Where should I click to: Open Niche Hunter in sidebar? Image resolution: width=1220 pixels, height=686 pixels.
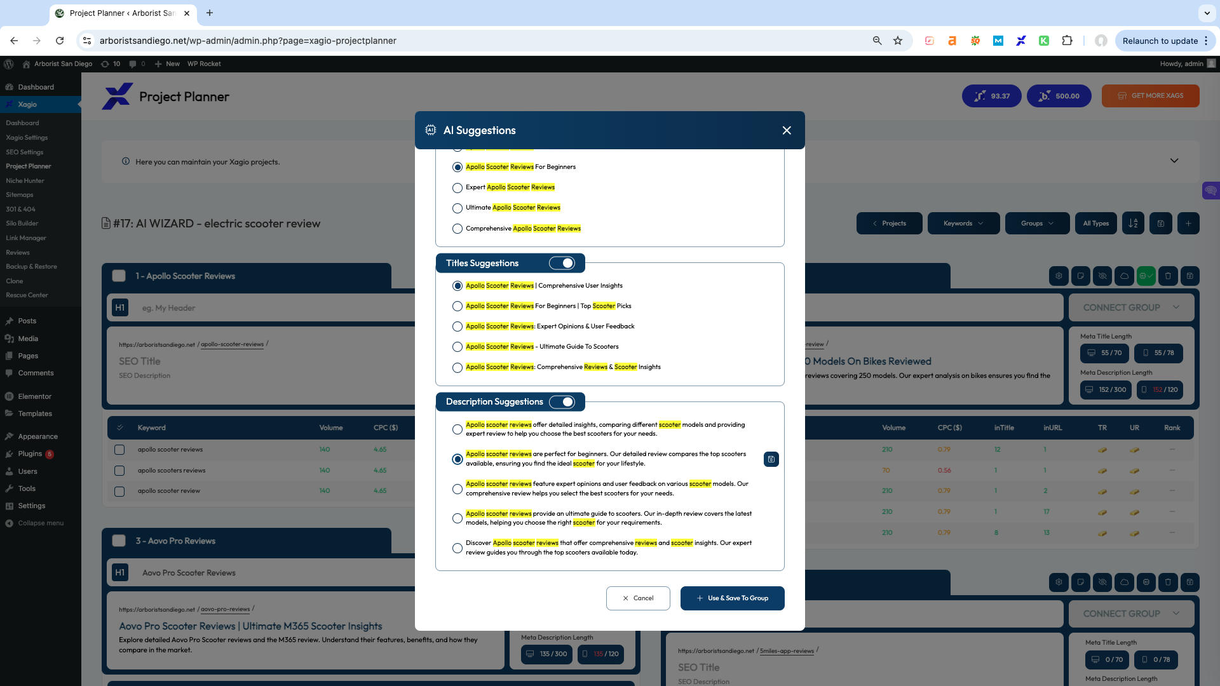[25, 180]
